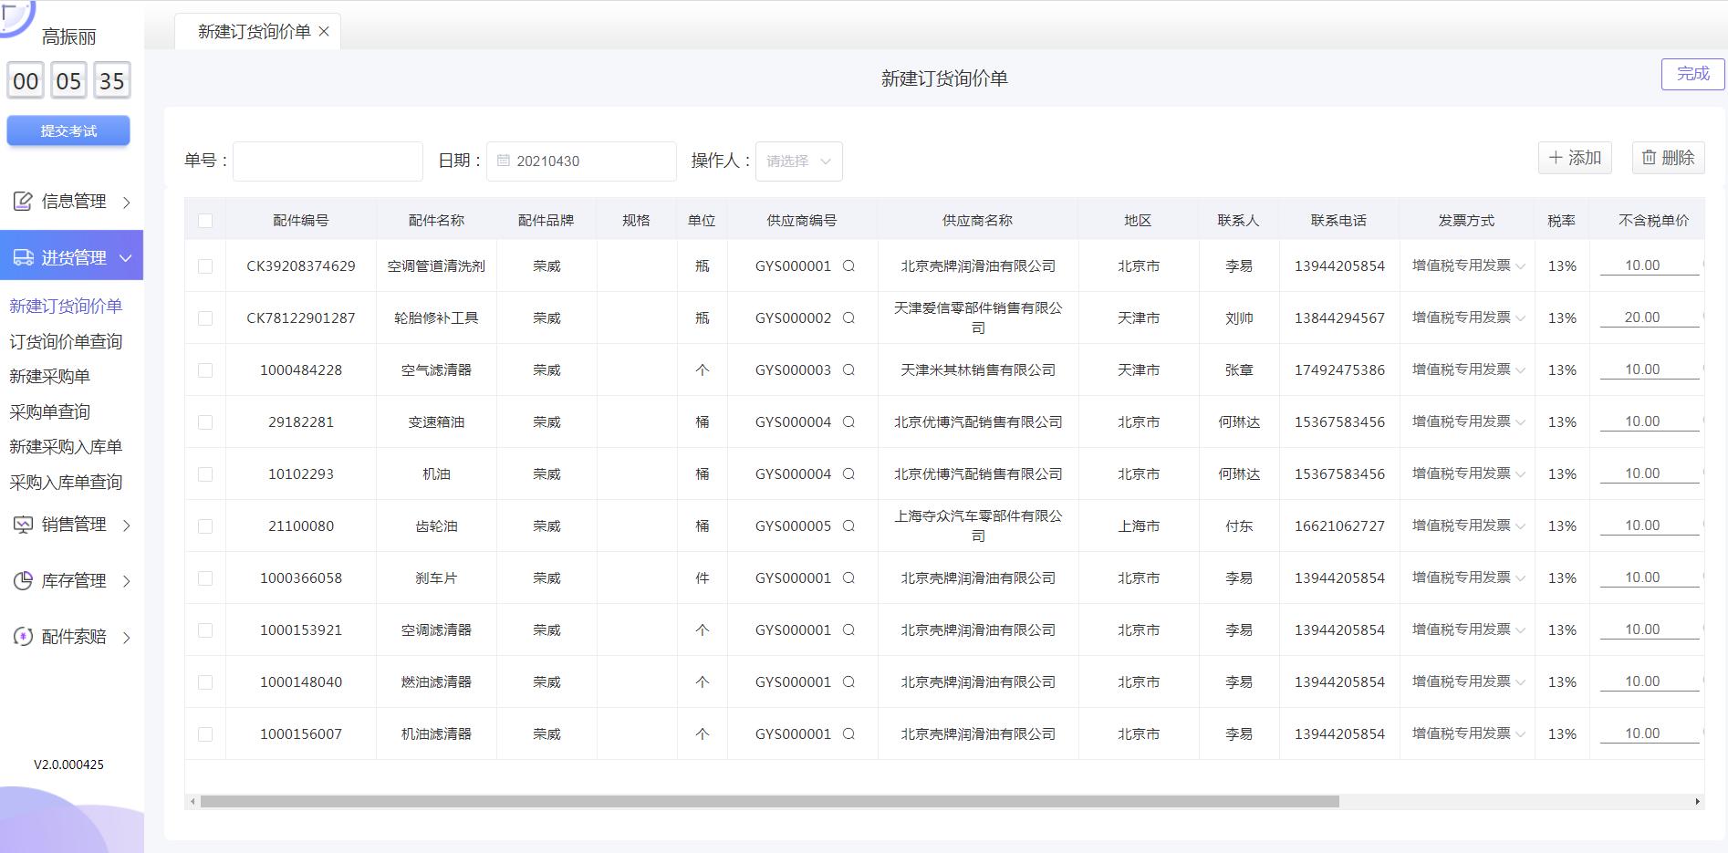Viewport: 1728px width, 853px height.
Task: Click the 进货管理 truck icon
Action: click(23, 257)
